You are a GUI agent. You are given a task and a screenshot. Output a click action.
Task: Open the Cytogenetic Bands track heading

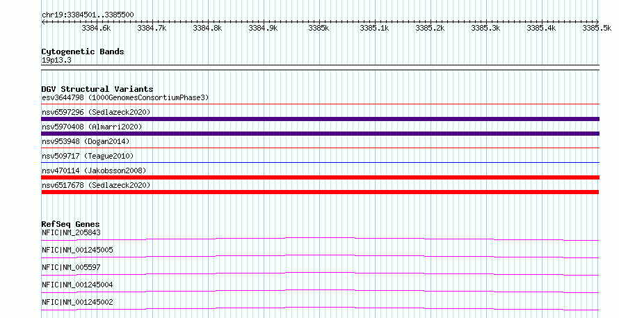click(x=83, y=51)
